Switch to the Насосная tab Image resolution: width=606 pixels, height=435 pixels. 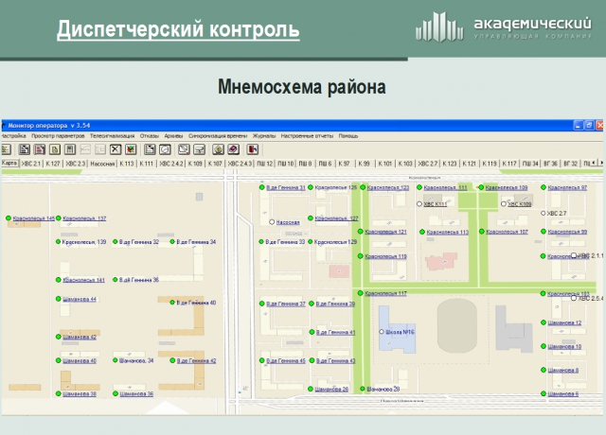pos(102,164)
